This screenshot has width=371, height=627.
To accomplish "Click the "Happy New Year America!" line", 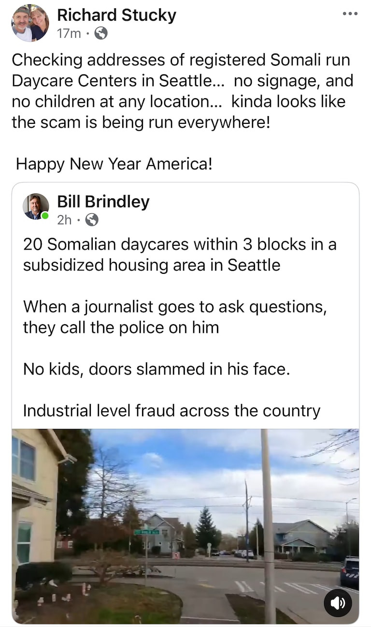I will pos(114,164).
